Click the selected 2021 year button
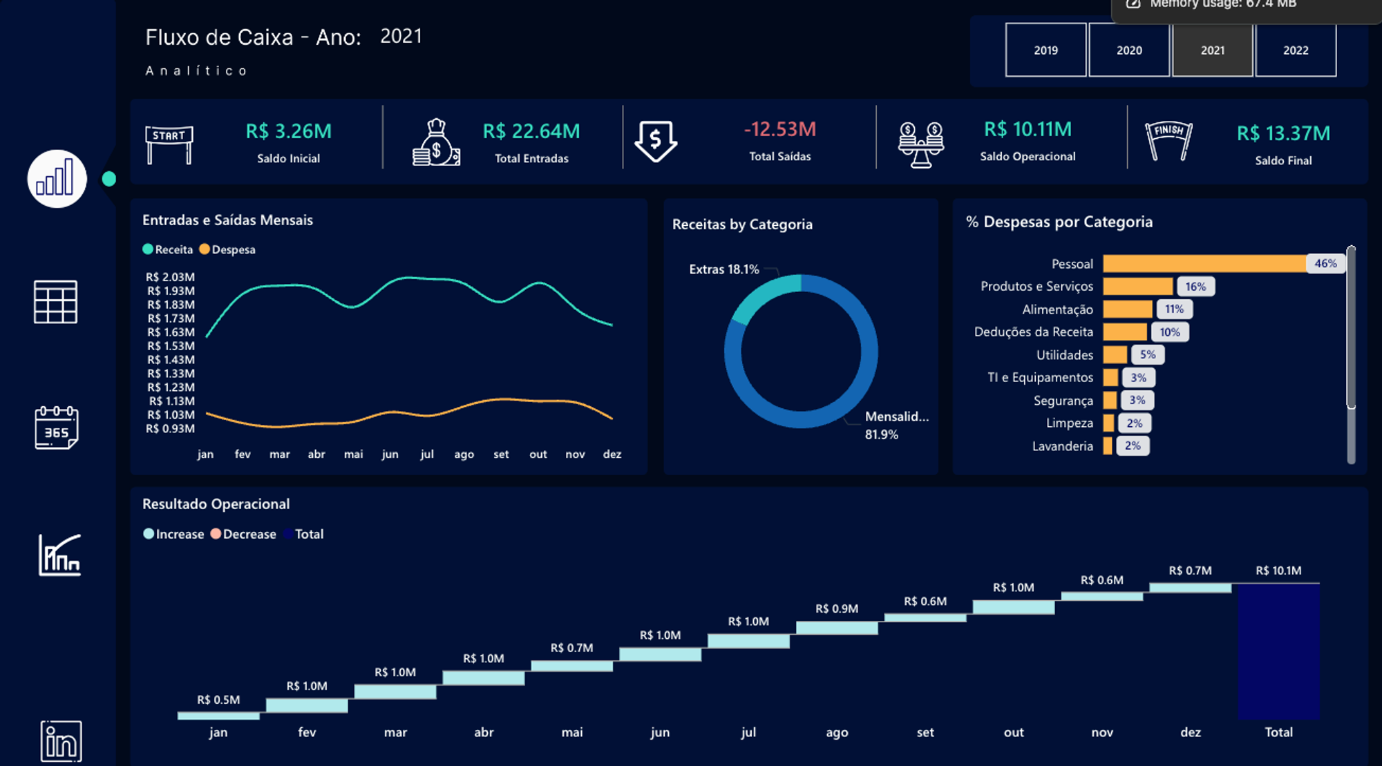This screenshot has width=1382, height=766. point(1213,50)
